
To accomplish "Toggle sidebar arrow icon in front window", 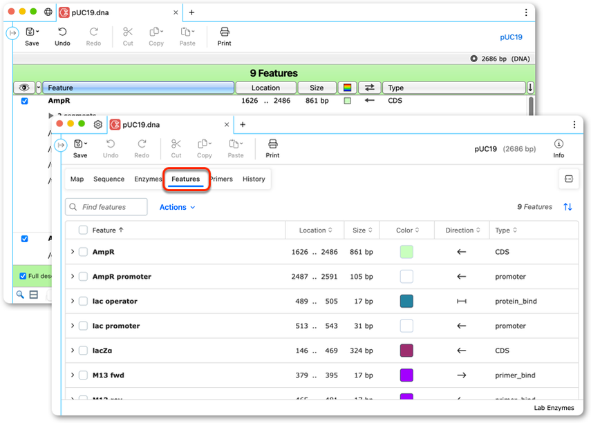I will (x=61, y=145).
